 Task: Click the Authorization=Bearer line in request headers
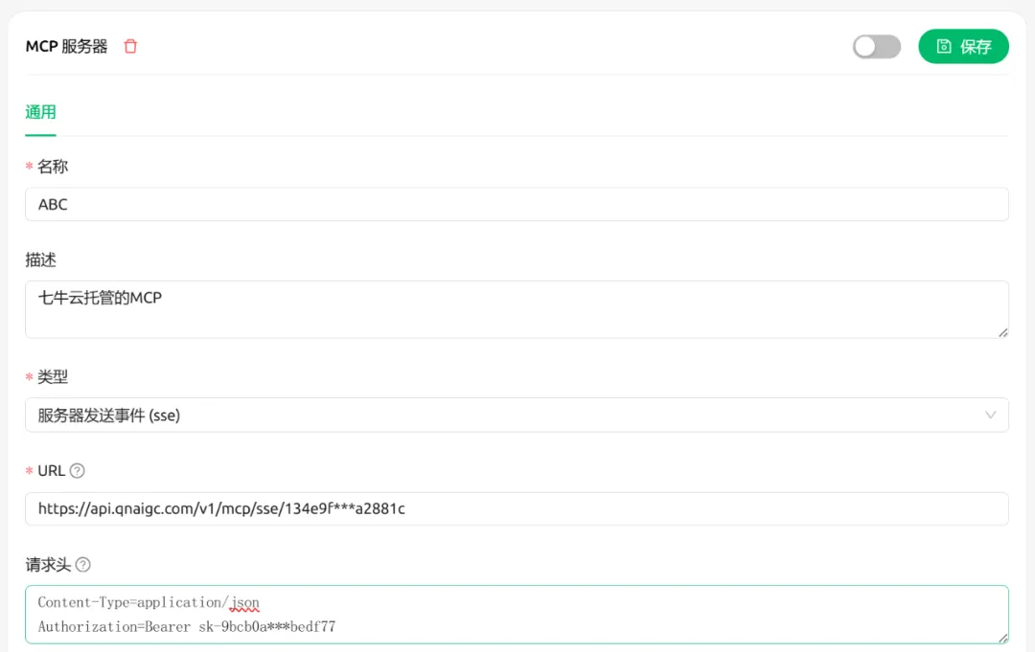187,627
